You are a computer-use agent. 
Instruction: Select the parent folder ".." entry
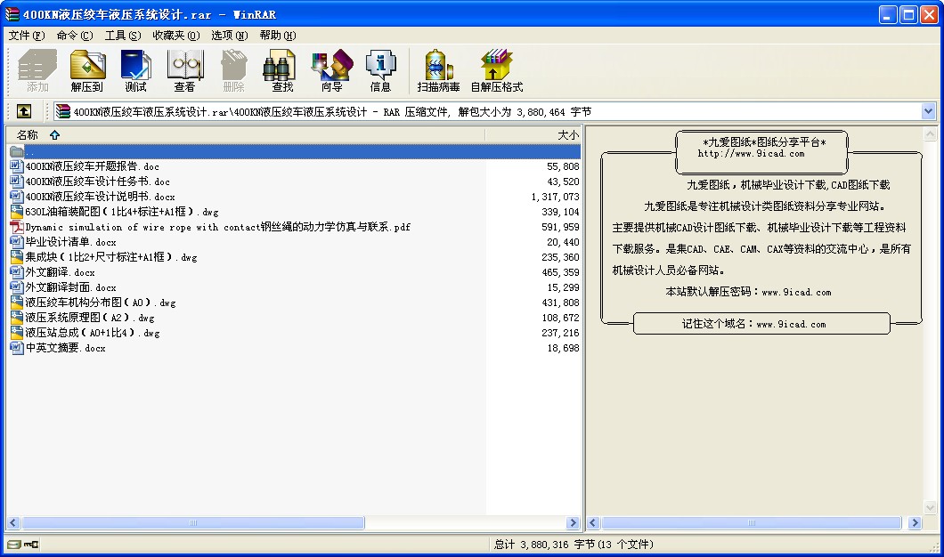29,152
